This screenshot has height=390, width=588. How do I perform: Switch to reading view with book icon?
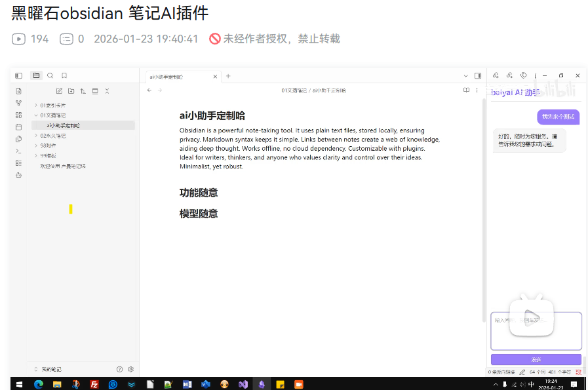(466, 90)
